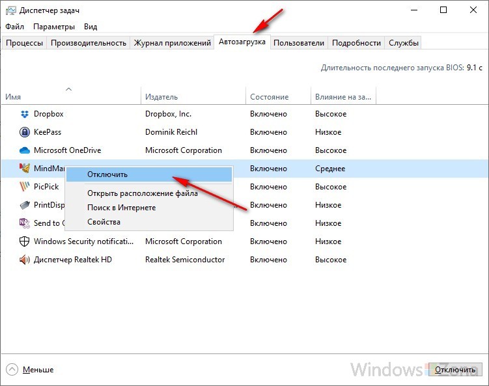Click the Realtek Semiconductor publisher cell
This screenshot has height=386, width=489.
(185, 260)
